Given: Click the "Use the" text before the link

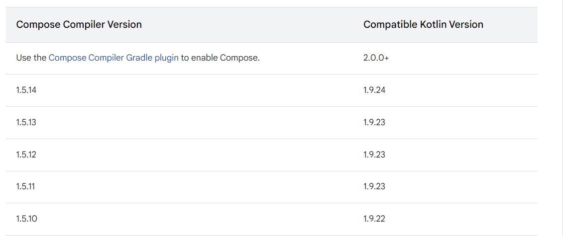Looking at the screenshot, I should (31, 58).
